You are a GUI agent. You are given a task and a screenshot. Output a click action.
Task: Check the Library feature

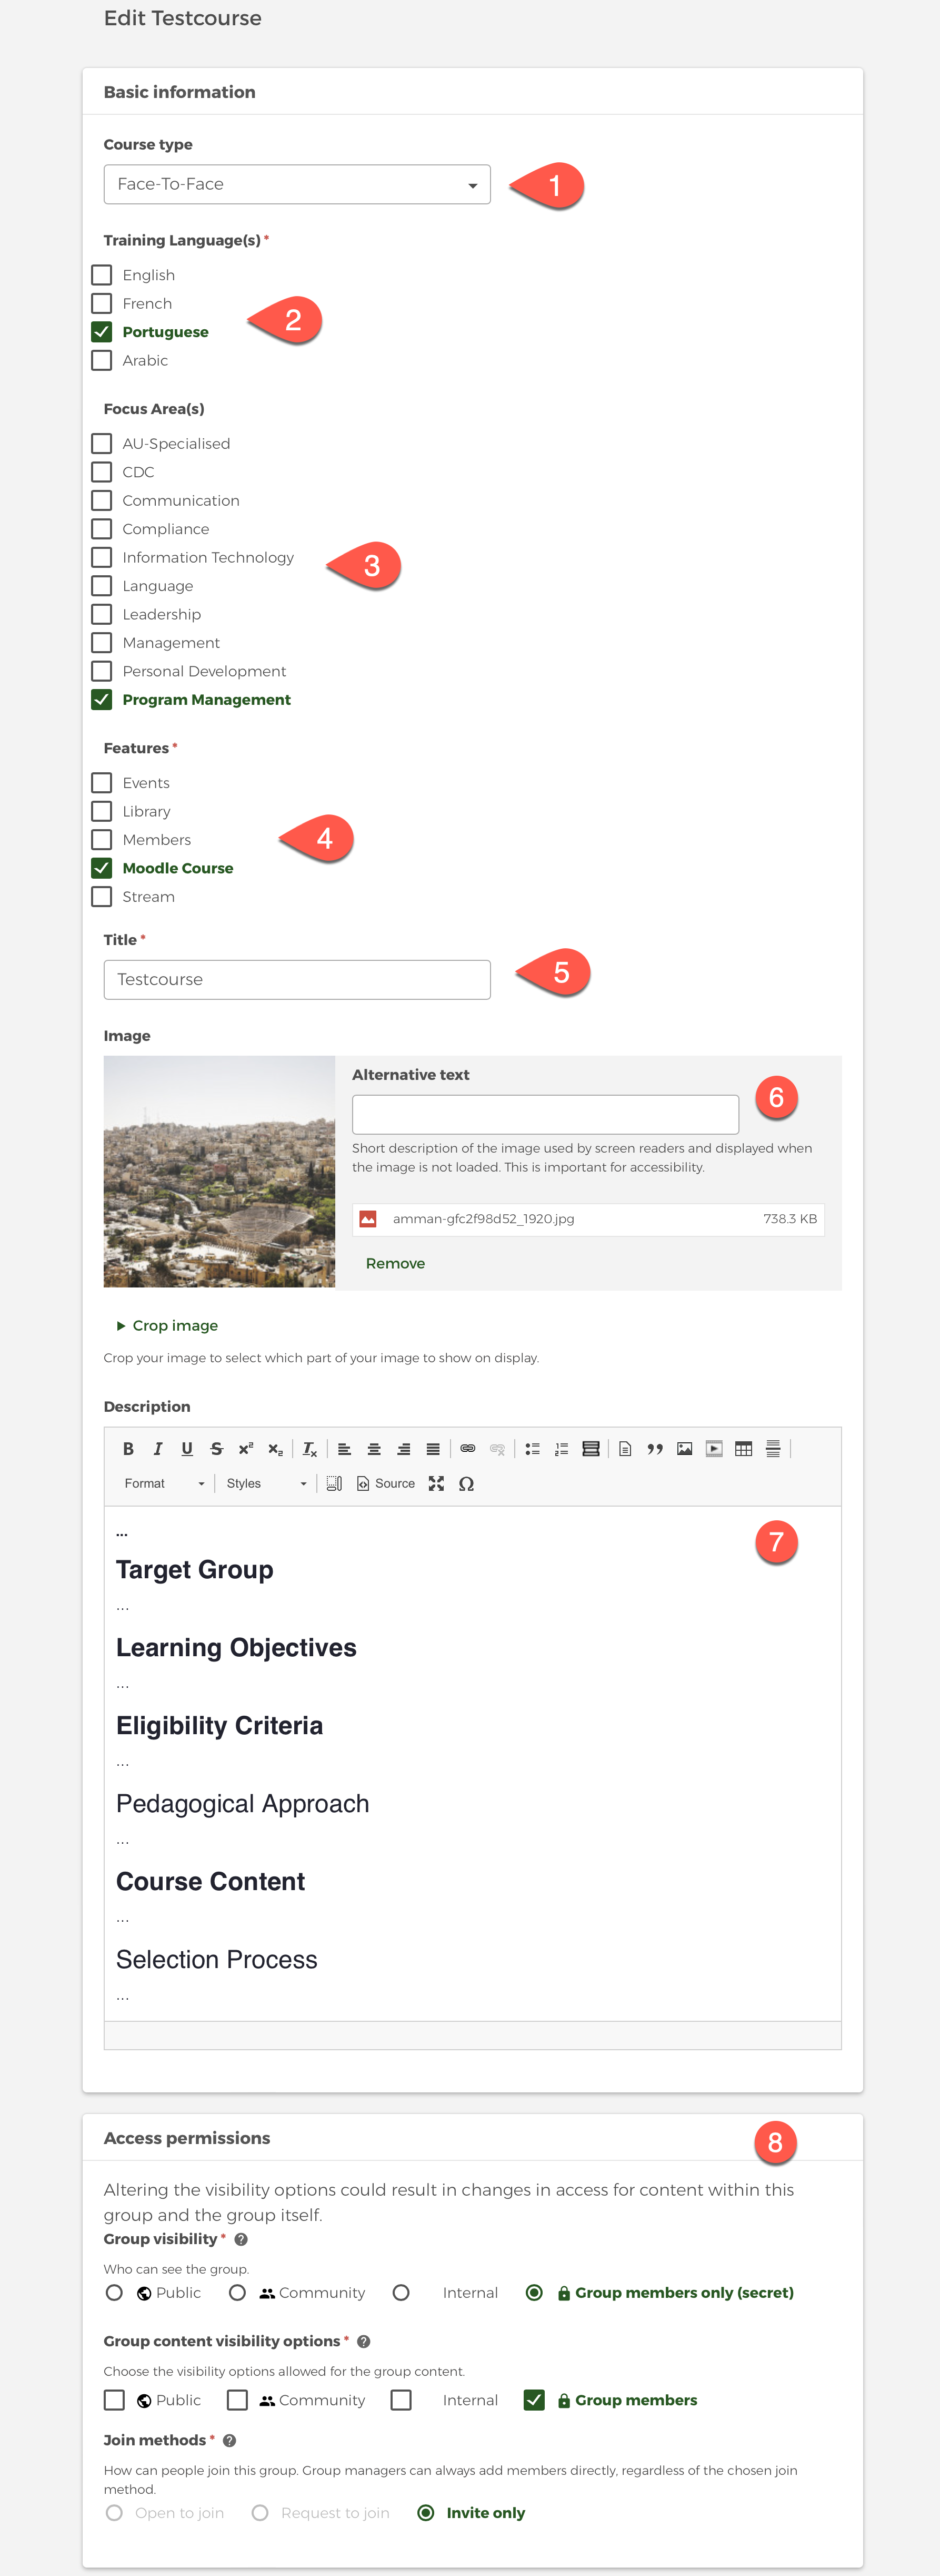click(x=102, y=811)
